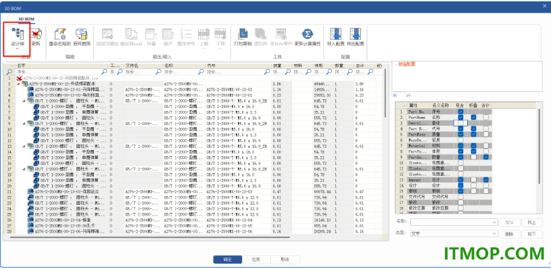
Task: Click the 属性 column header
Action: tap(418, 105)
